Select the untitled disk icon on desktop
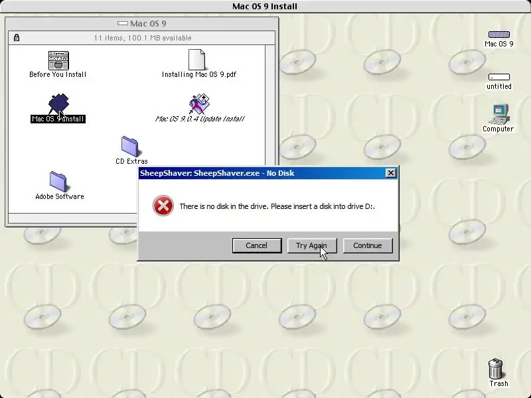This screenshot has width=531, height=398. (x=499, y=77)
